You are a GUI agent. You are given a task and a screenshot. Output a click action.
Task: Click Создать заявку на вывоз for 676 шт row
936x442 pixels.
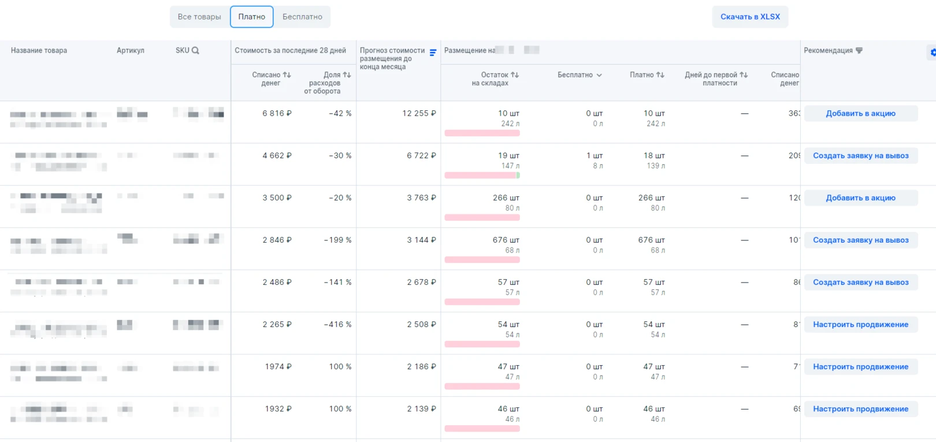[x=860, y=240]
